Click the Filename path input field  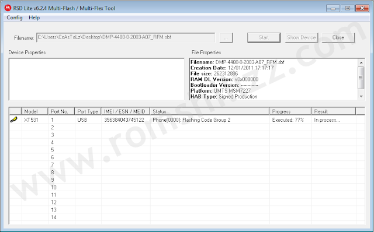[x=126, y=37]
